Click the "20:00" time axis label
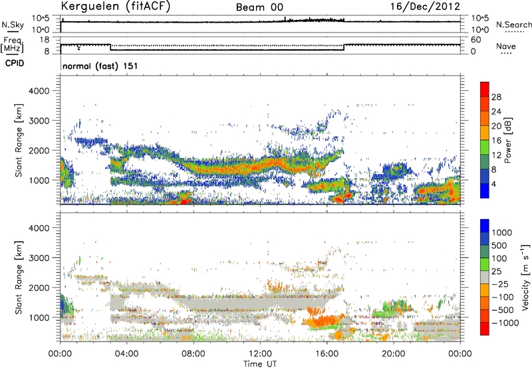Viewport: 532px width, 368px height. click(393, 354)
